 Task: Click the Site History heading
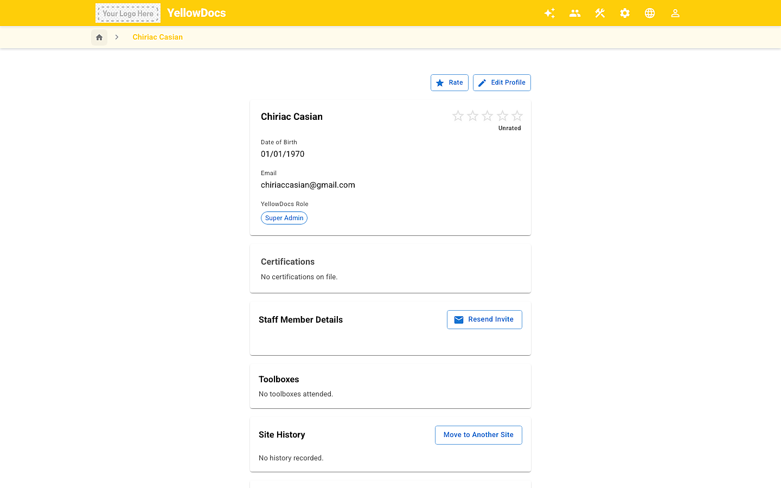[282, 435]
